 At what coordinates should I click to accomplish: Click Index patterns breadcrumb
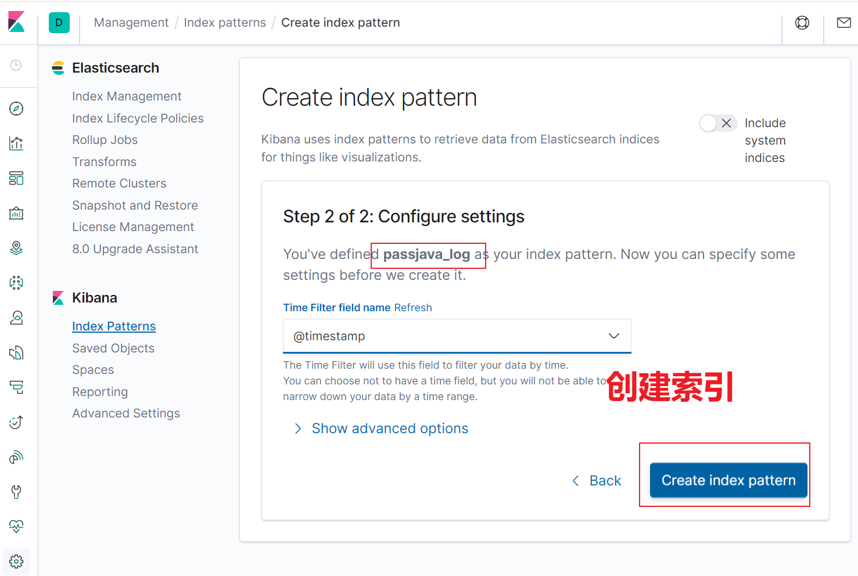tap(225, 23)
